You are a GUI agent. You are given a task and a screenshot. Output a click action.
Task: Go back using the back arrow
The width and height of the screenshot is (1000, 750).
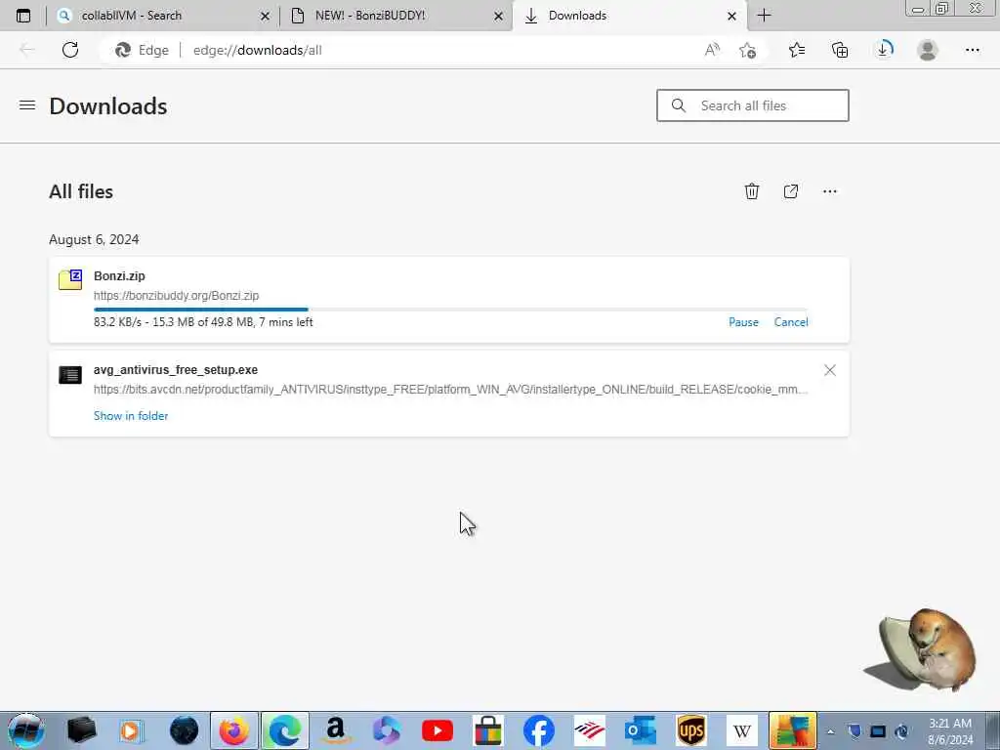26,50
